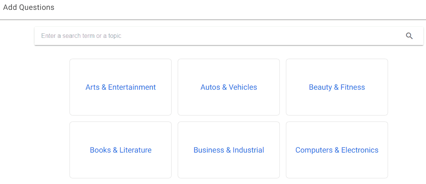
Task: Click the 'Books & Literature' link text
Action: tap(121, 150)
